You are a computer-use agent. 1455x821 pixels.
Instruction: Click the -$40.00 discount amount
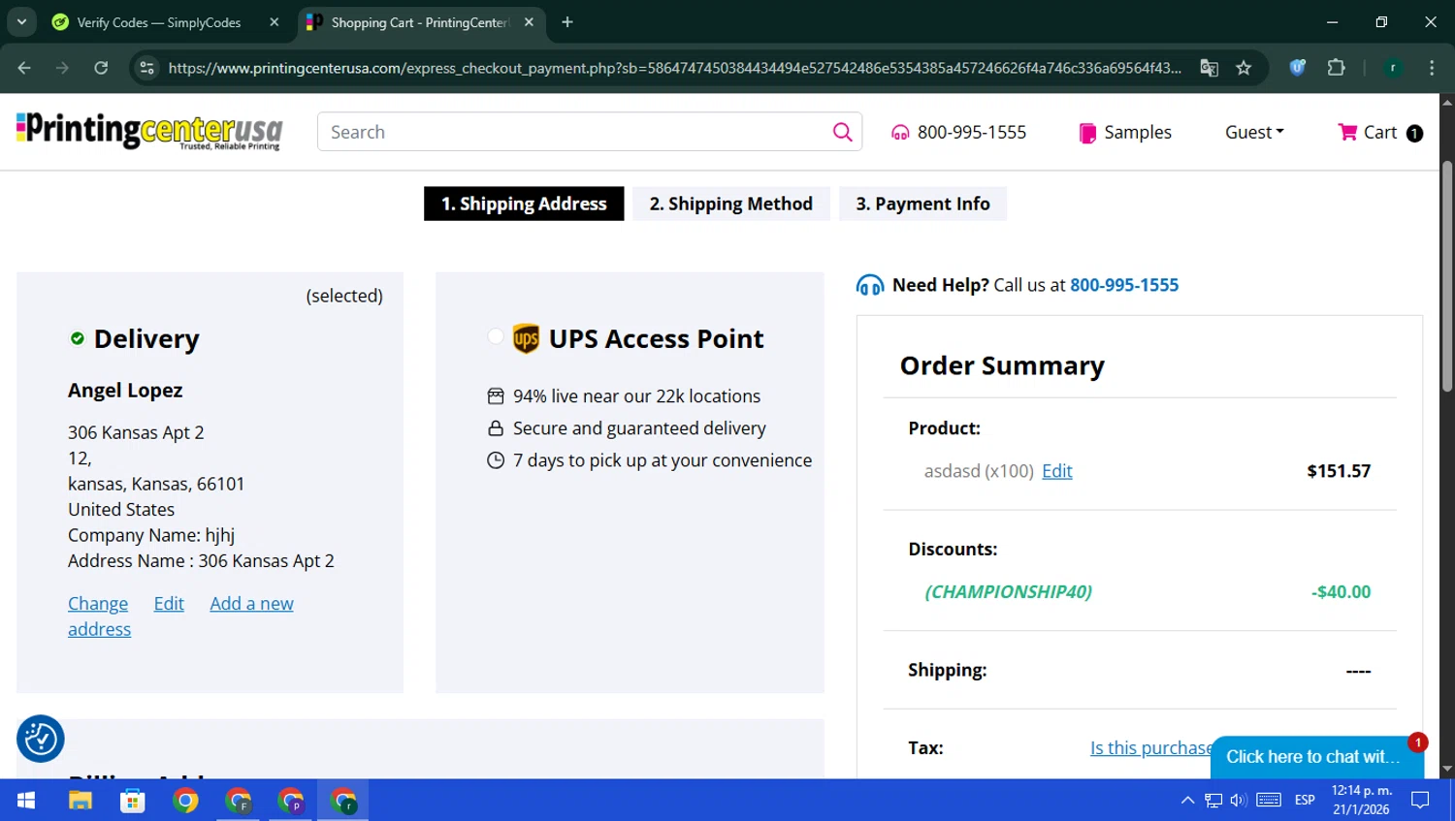pos(1341,592)
